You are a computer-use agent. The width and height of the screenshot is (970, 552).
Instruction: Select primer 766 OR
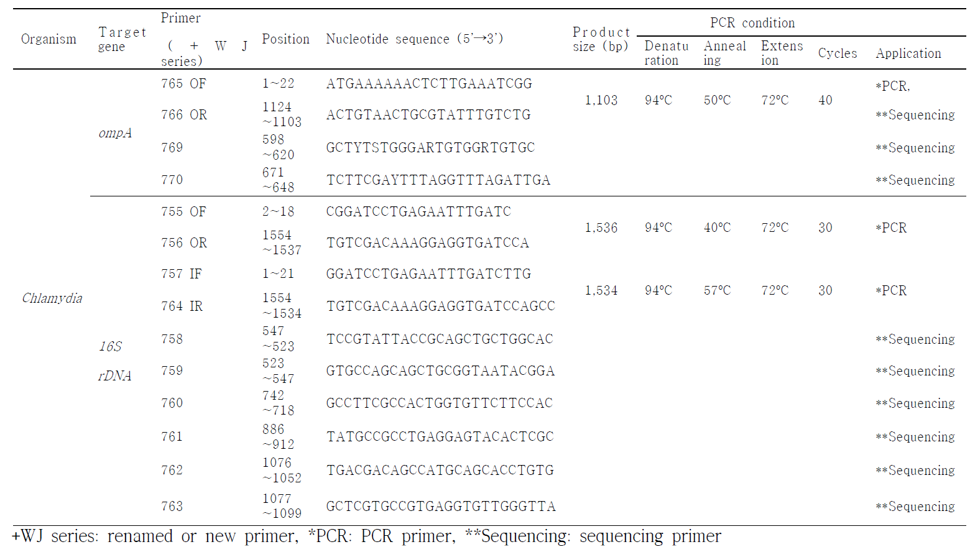click(x=184, y=115)
